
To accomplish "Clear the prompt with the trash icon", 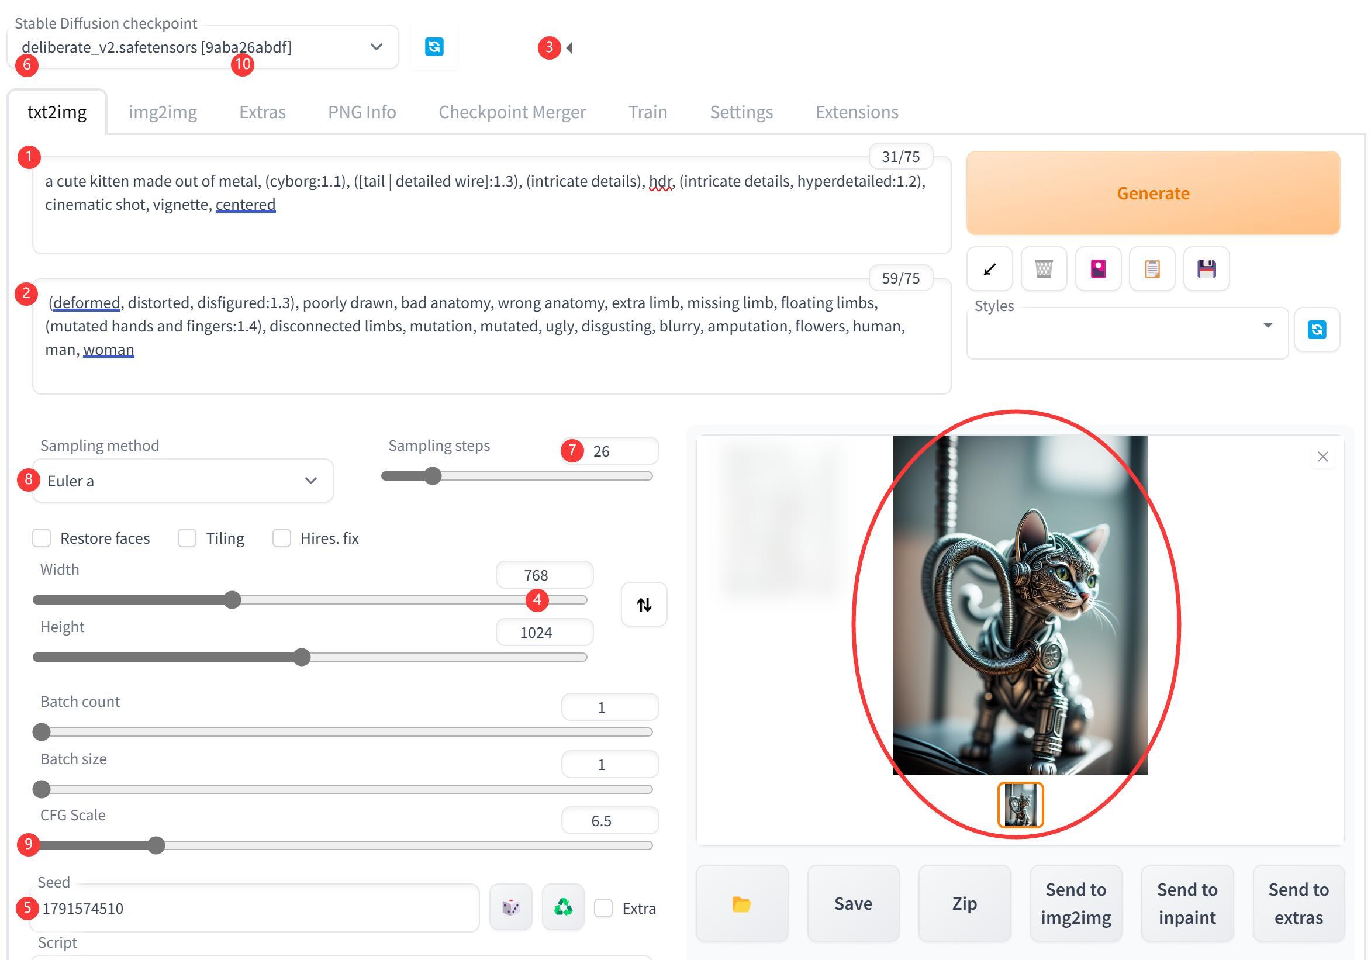I will [1044, 270].
